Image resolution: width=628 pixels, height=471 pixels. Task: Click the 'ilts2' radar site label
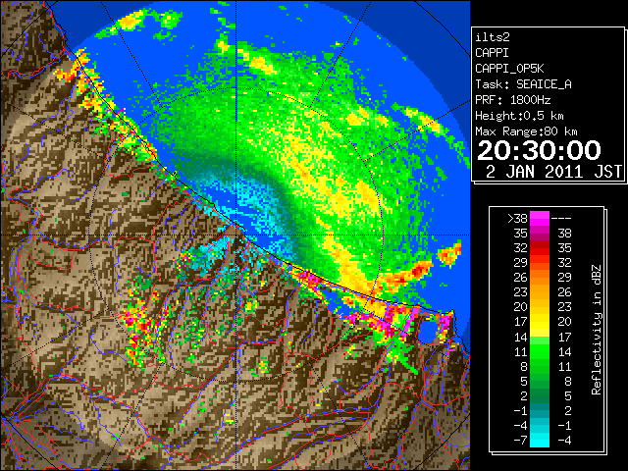pos(493,37)
